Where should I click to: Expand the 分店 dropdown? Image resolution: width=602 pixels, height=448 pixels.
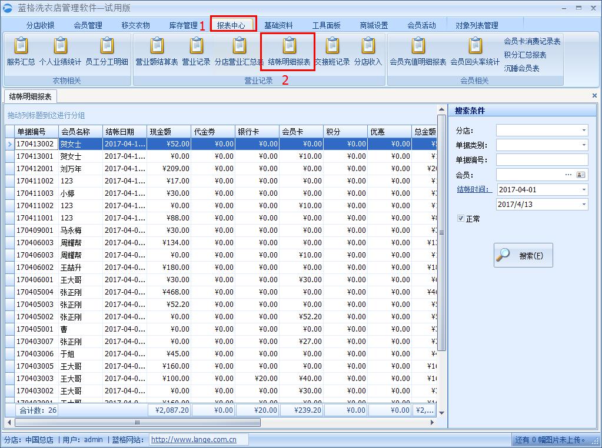tap(584, 131)
